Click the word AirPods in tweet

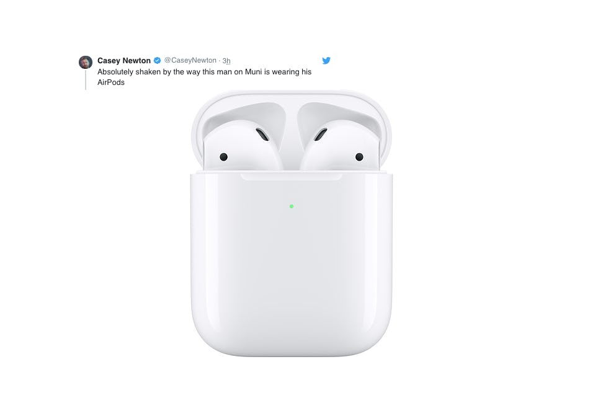point(111,82)
